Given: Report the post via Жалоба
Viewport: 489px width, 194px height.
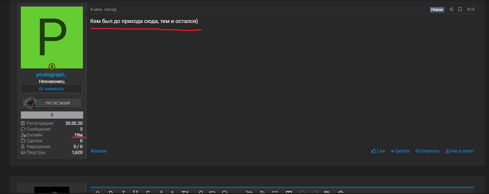Looking at the screenshot, I should click(99, 151).
